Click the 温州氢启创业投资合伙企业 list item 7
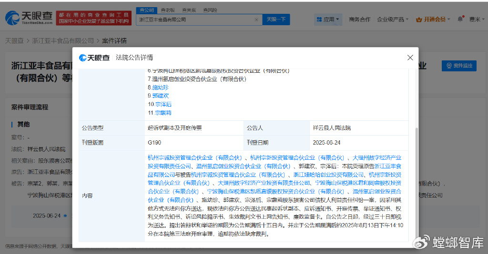Image resolution: width=488 pixels, height=254 pixels. click(x=197, y=79)
